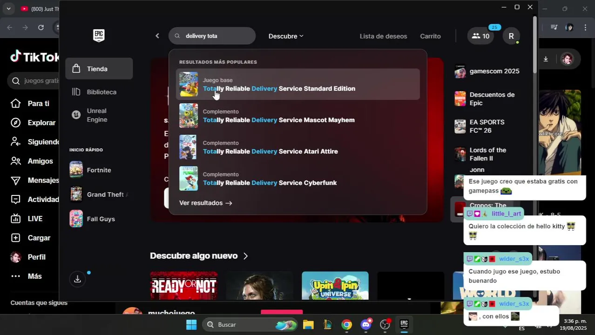Open Más menu in TikTok sidebar
The image size is (595, 335).
coord(26,276)
